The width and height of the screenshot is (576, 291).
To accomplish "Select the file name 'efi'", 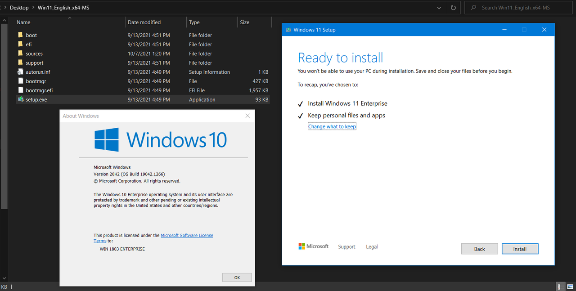I will (29, 44).
